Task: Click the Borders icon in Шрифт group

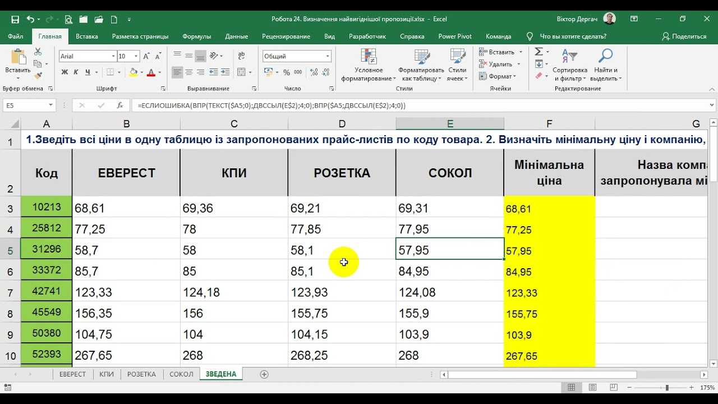Action: 110,72
